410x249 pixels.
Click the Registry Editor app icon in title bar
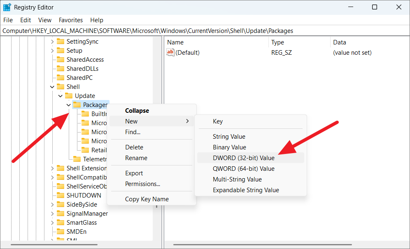7,7
